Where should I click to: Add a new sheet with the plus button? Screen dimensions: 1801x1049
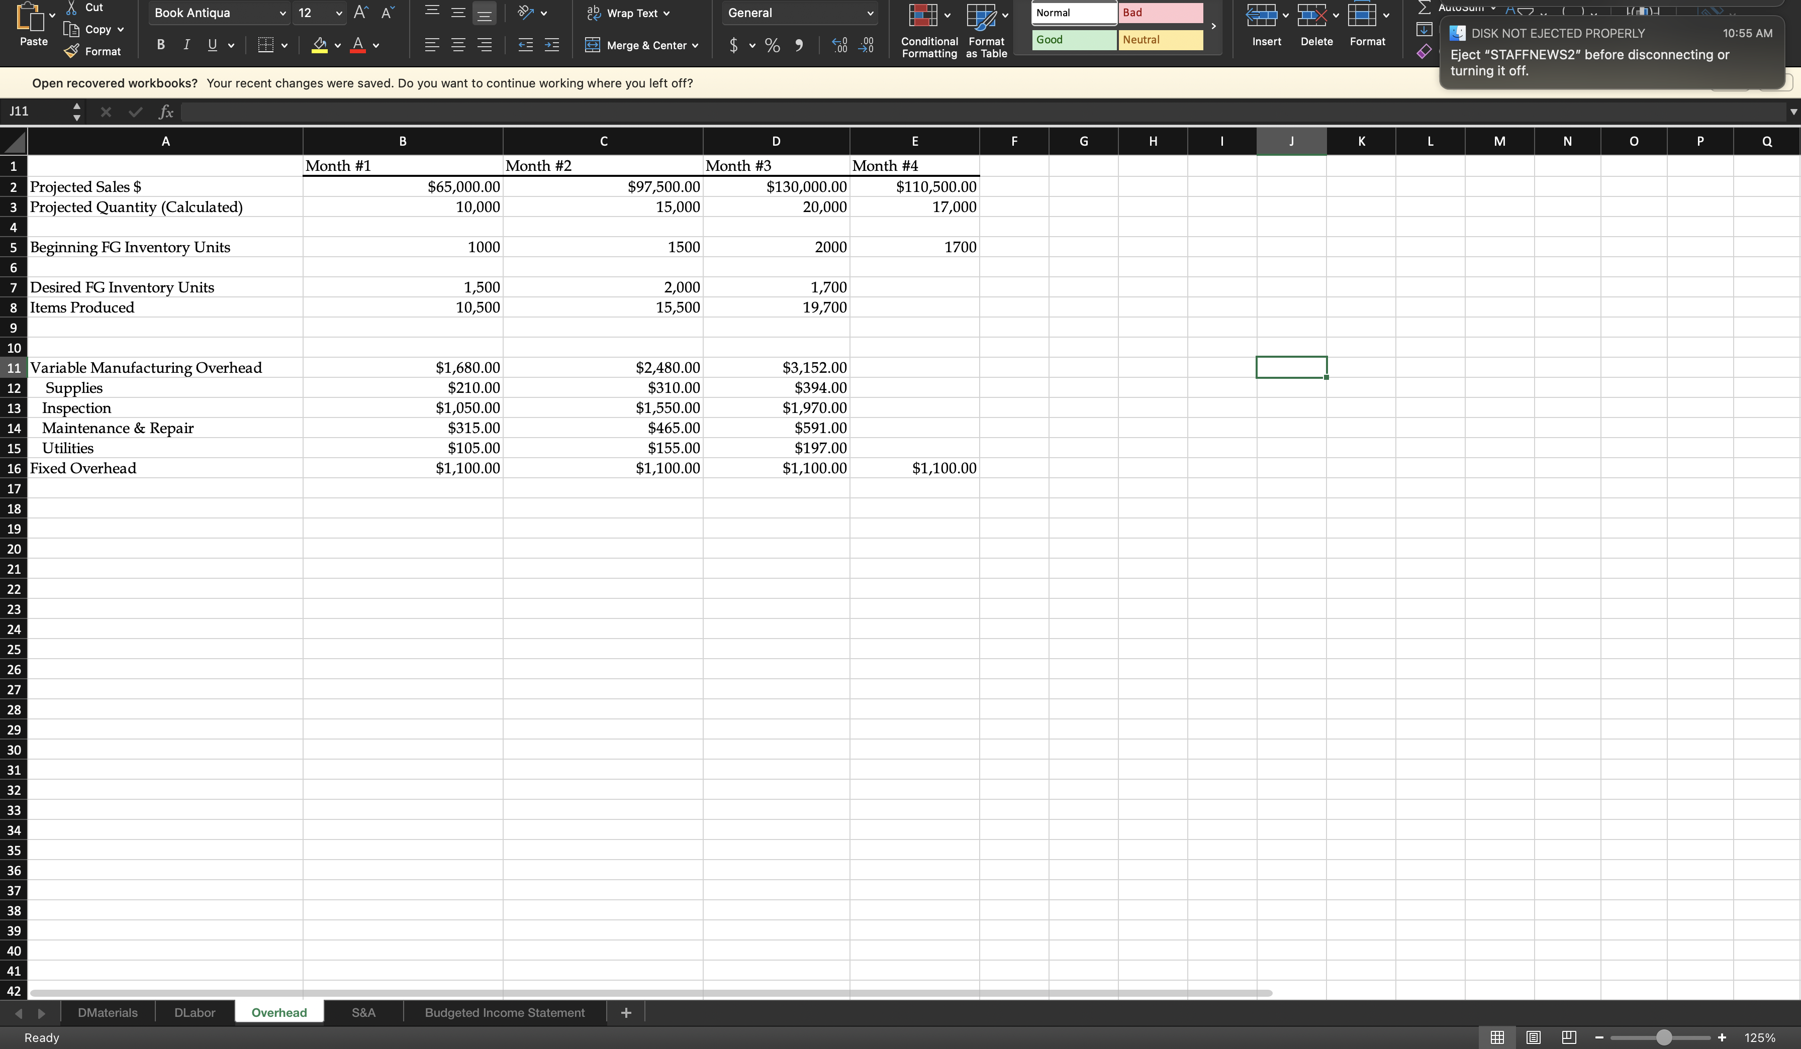(625, 1012)
